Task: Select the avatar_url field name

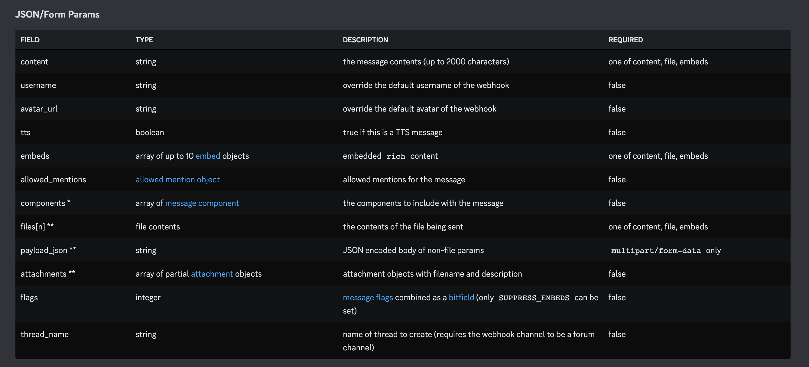Action: click(39, 109)
